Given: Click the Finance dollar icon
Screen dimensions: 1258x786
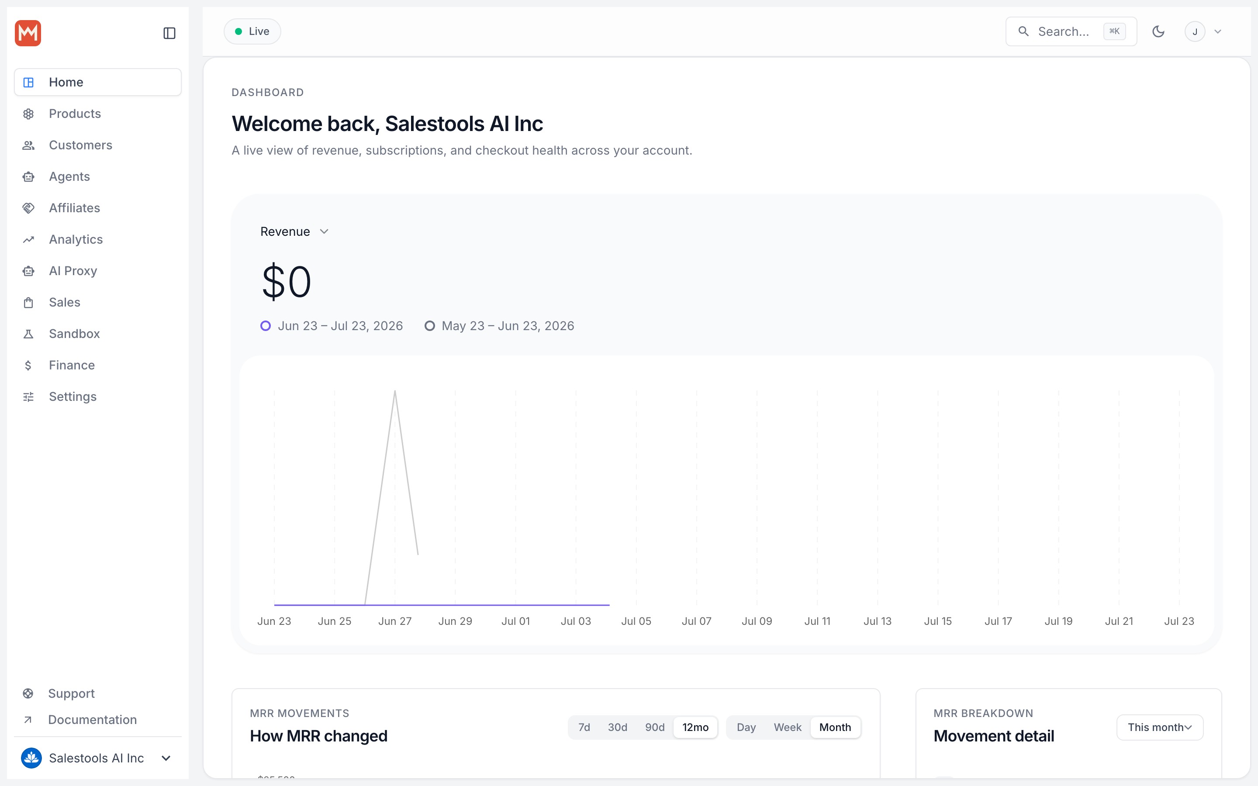Looking at the screenshot, I should [28, 365].
